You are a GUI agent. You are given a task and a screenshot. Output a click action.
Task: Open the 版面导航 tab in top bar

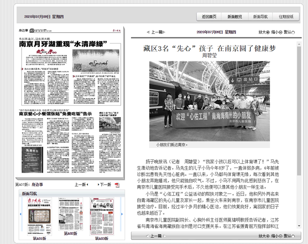(x=260, y=17)
